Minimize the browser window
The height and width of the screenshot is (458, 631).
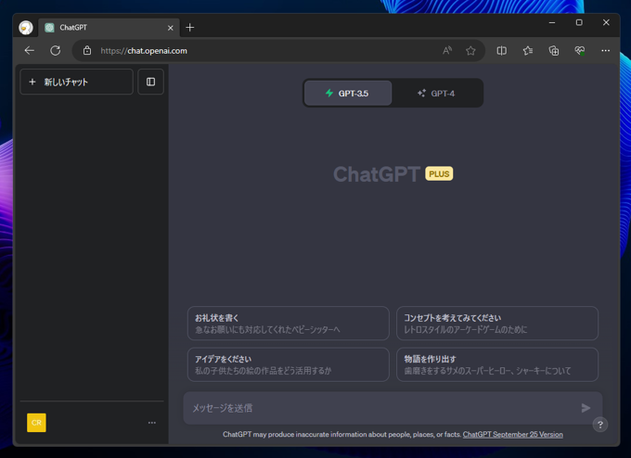(552, 22)
